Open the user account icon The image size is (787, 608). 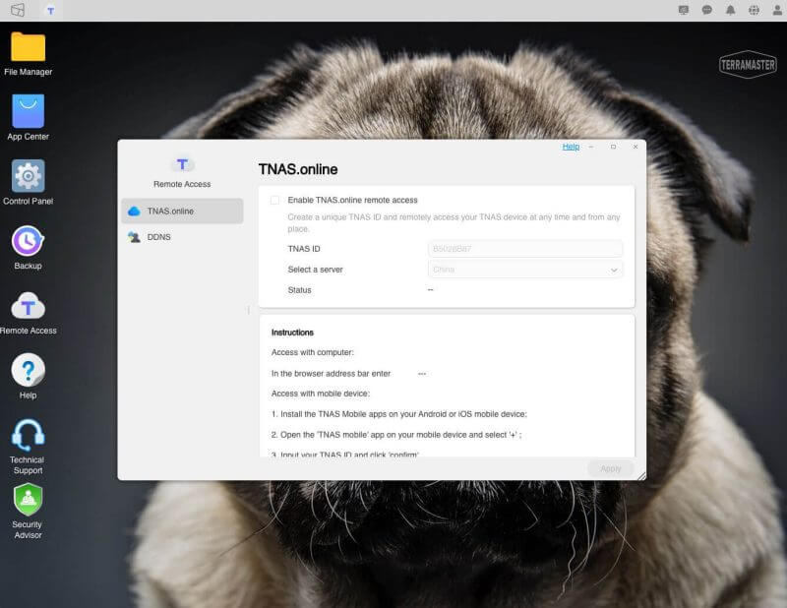point(777,10)
